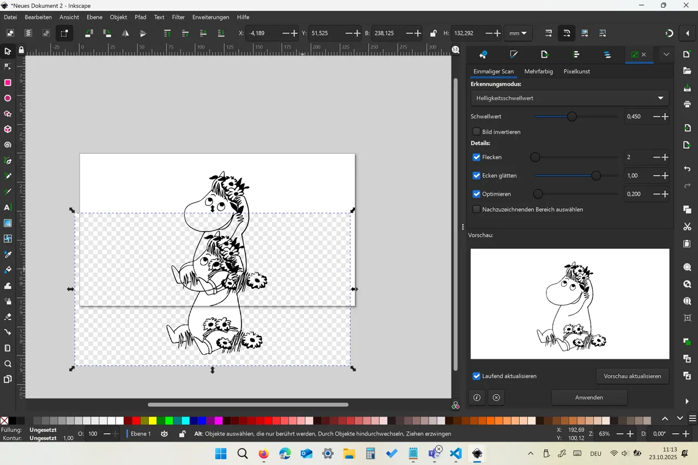Toggle the Ecken glätten checkbox
Viewport: 698px width, 465px height.
[x=477, y=176]
